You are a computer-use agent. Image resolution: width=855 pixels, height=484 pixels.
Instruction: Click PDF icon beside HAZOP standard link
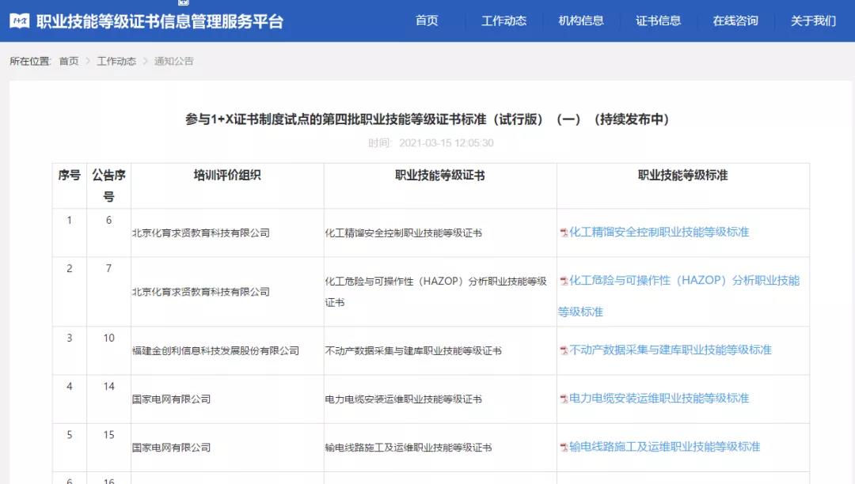coord(564,281)
